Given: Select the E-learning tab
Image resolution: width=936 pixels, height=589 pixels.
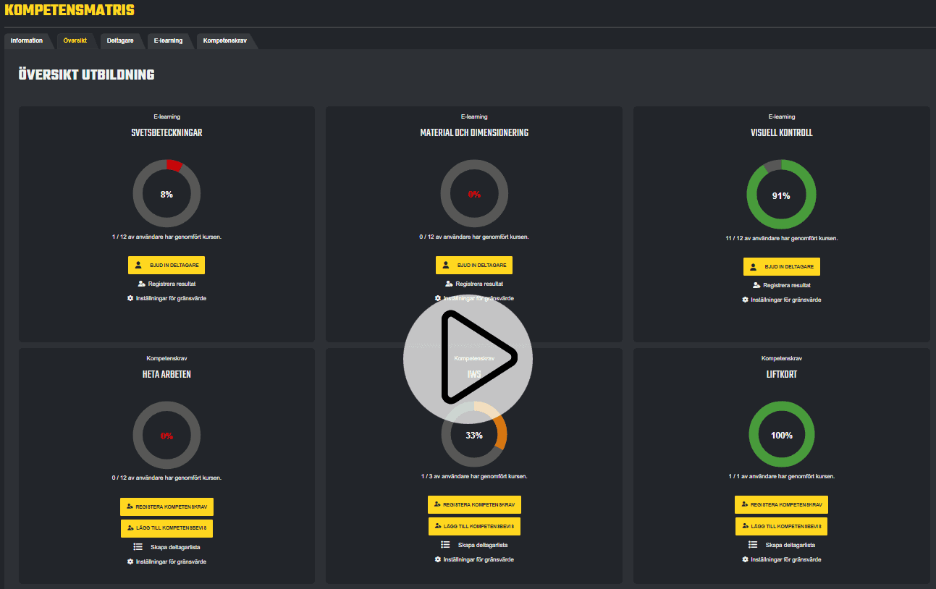Looking at the screenshot, I should coord(168,41).
